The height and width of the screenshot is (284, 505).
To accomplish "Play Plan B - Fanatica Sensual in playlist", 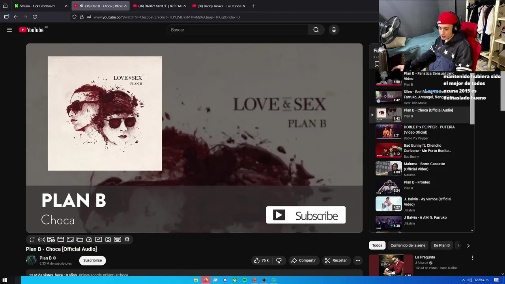I will [420, 78].
